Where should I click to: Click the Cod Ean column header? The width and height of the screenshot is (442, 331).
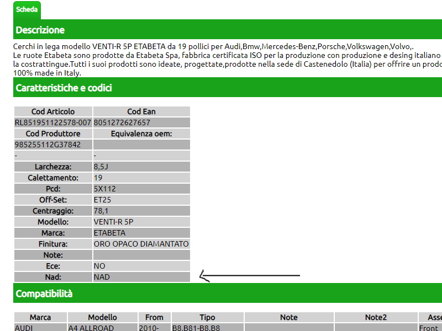point(141,111)
